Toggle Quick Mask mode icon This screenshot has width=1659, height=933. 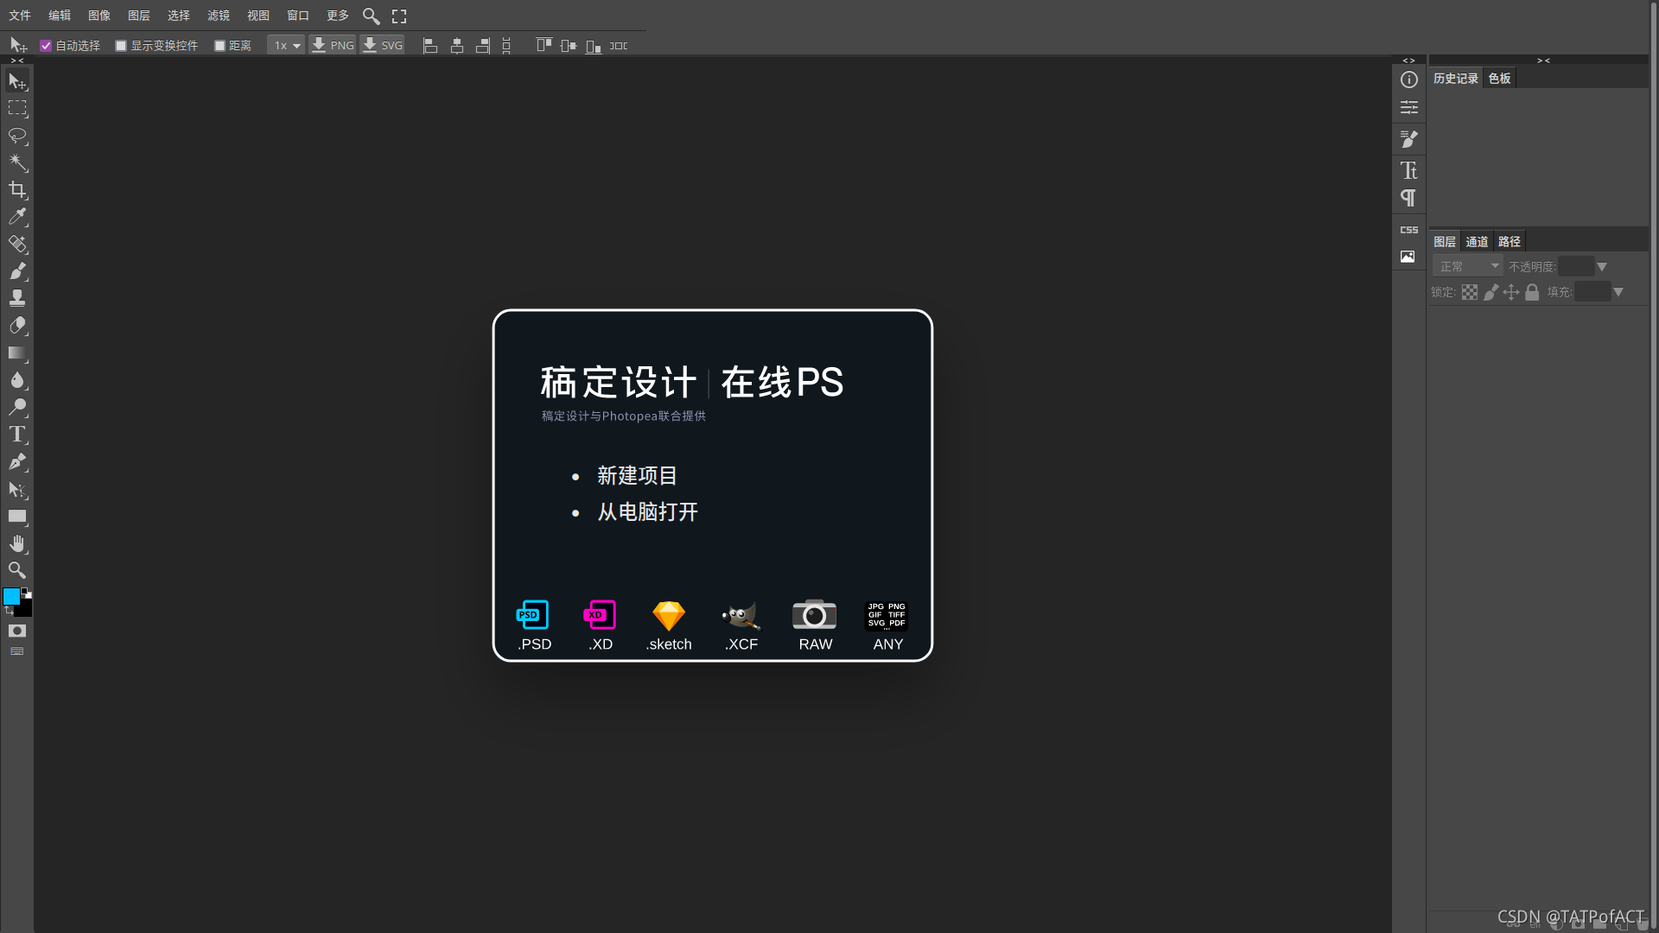pos(17,631)
